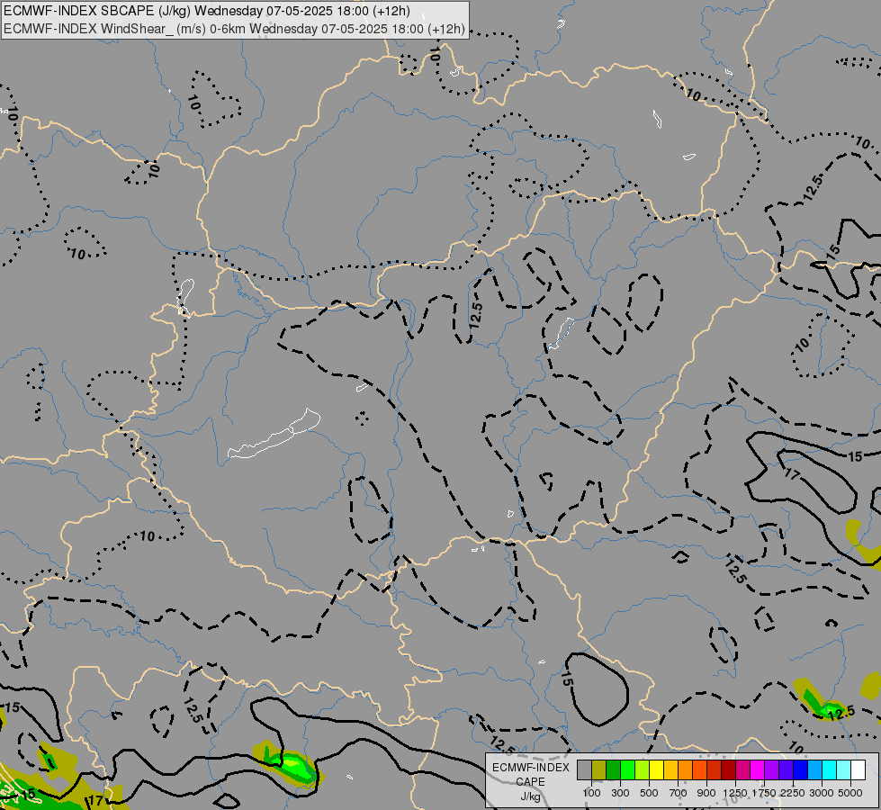The height and width of the screenshot is (810, 881).
Task: Click the legend value 100
Action: (x=591, y=793)
